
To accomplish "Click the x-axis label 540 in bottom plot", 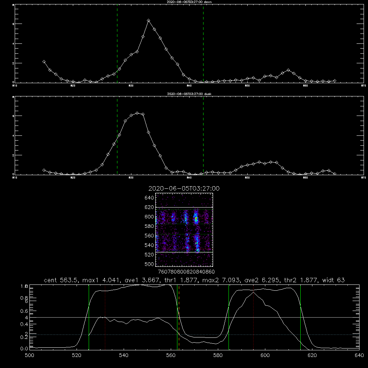I will point(124,355).
